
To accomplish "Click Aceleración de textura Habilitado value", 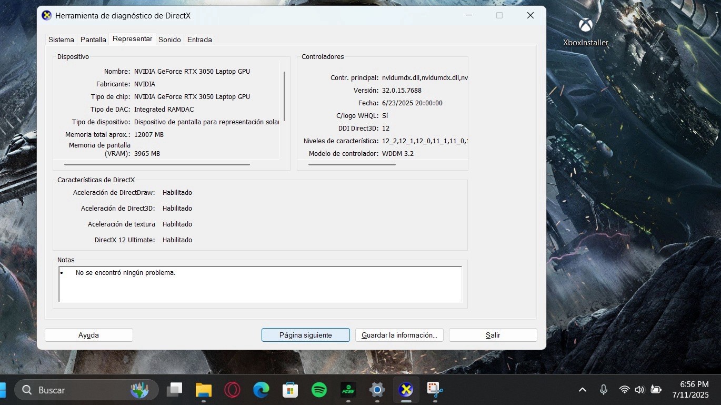I will coord(177,224).
